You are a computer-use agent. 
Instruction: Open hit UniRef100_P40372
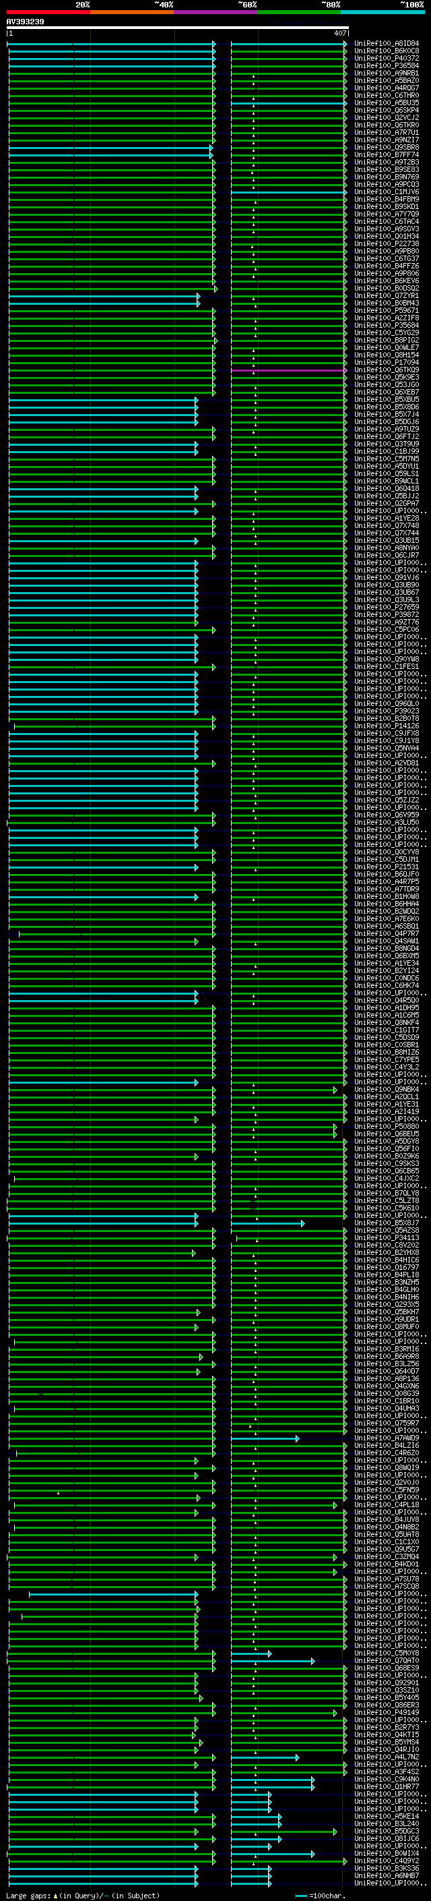coord(387,58)
